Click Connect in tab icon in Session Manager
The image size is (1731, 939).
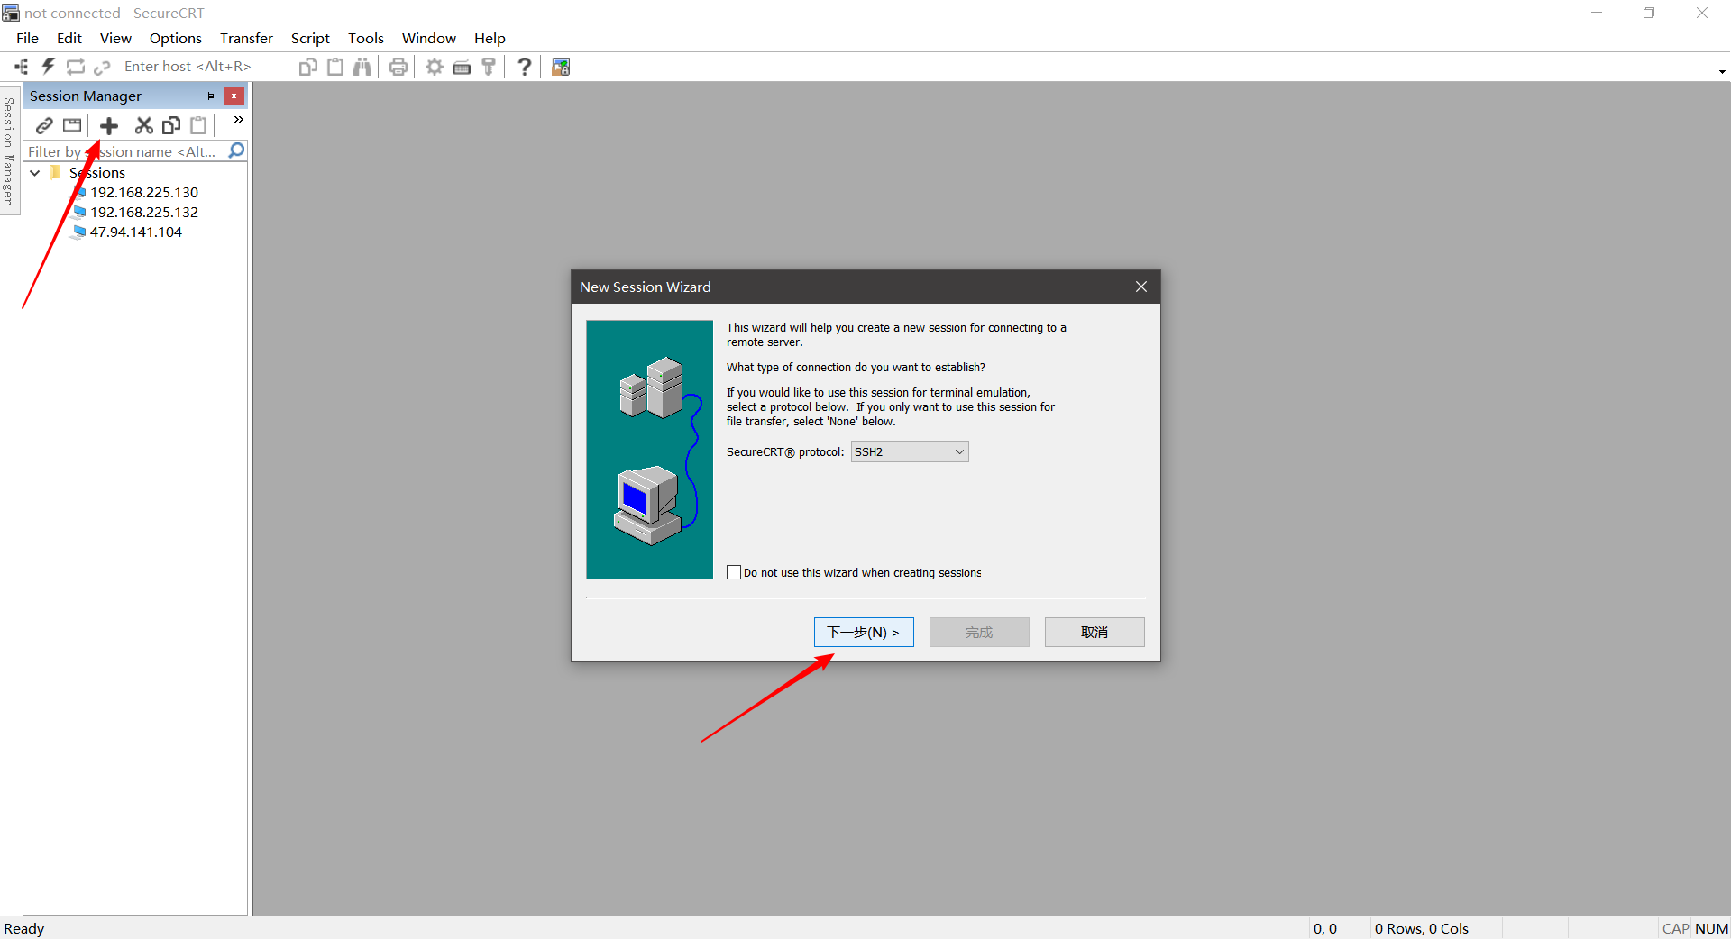point(72,125)
